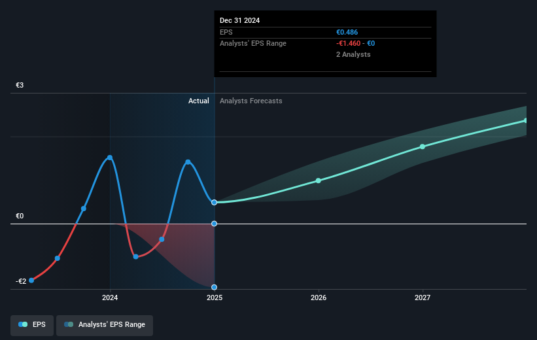Click the Analysts Forecasts section label
This screenshot has height=340, width=537.
[251, 101]
